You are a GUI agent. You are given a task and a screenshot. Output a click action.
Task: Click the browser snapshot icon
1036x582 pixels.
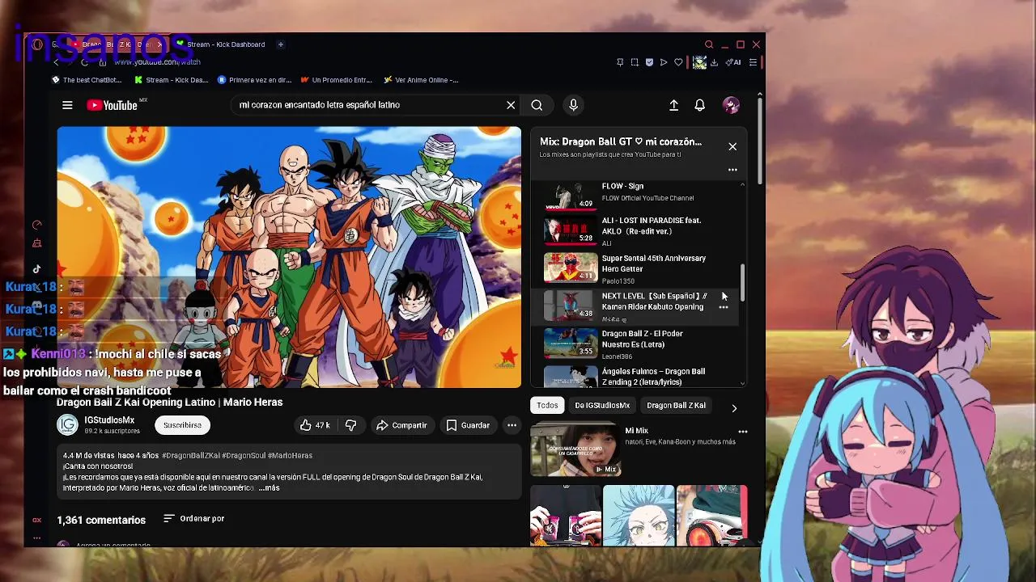(x=635, y=62)
